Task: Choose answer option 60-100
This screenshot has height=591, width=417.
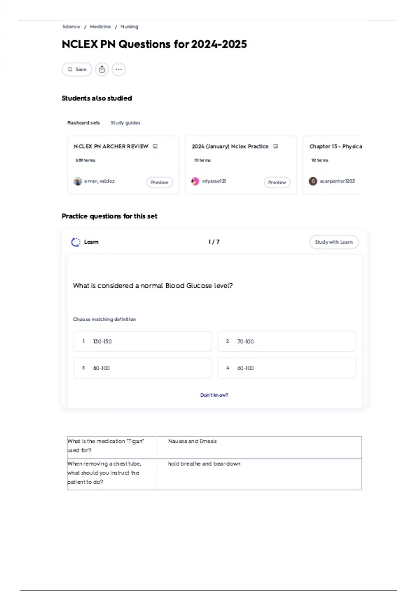Action: tap(287, 368)
